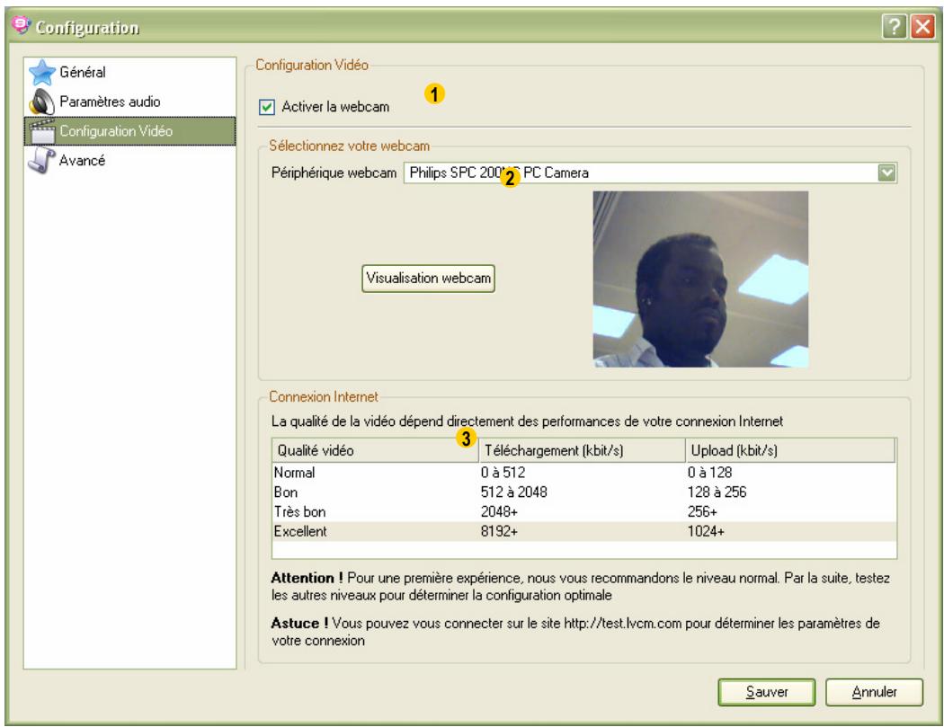
Task: Click the '1024+' upload cell
Action: [x=706, y=531]
